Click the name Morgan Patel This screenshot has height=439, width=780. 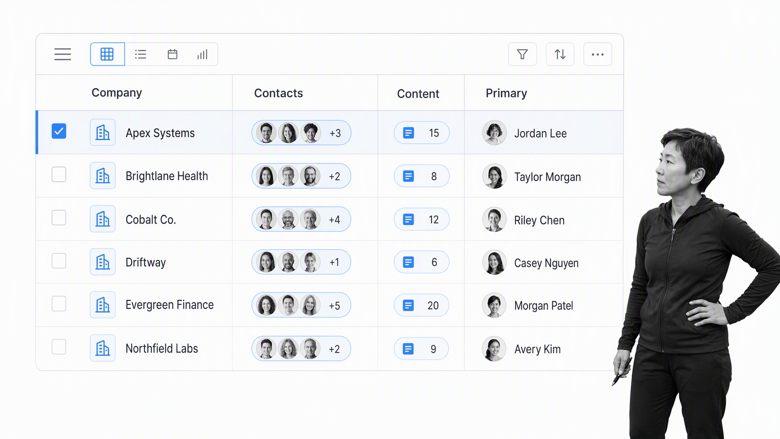[x=543, y=306]
